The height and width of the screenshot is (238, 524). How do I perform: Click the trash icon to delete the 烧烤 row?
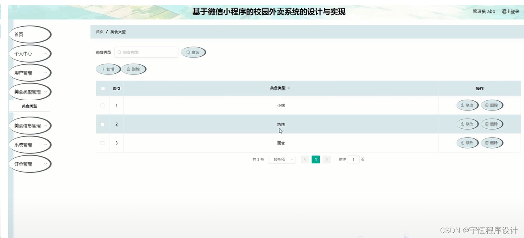click(x=487, y=124)
